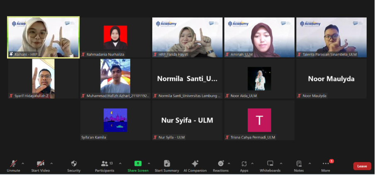Select Raihani - HRP video tile
The height and width of the screenshot is (175, 375).
[x=43, y=37]
